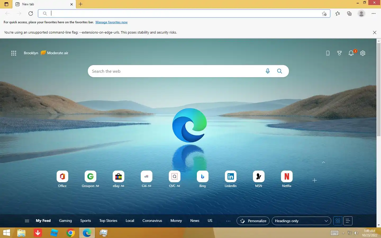Click the Forward navigation arrow
The width and height of the screenshot is (381, 238).
coord(19,13)
